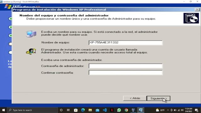Open Google Chrome from the taskbar
The image size is (201, 113).
tap(126, 110)
